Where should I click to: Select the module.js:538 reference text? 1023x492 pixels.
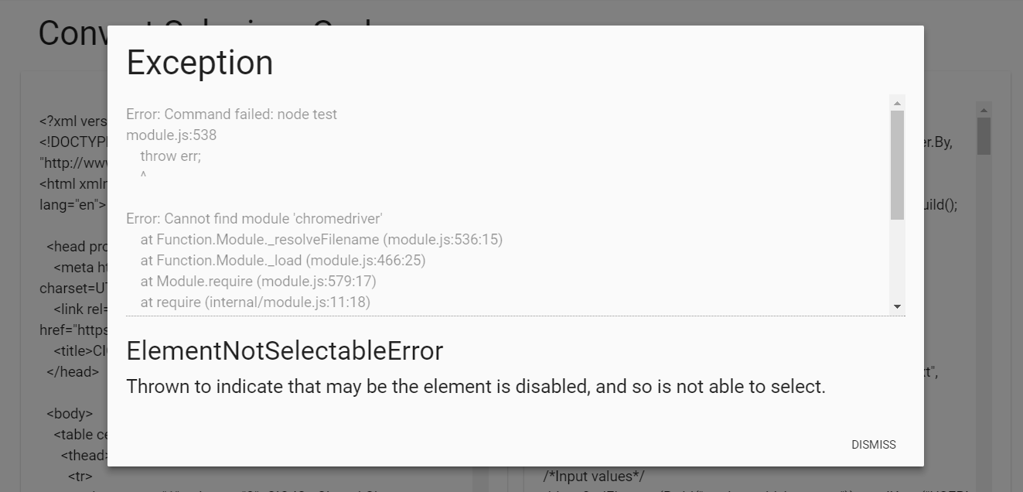(x=171, y=135)
